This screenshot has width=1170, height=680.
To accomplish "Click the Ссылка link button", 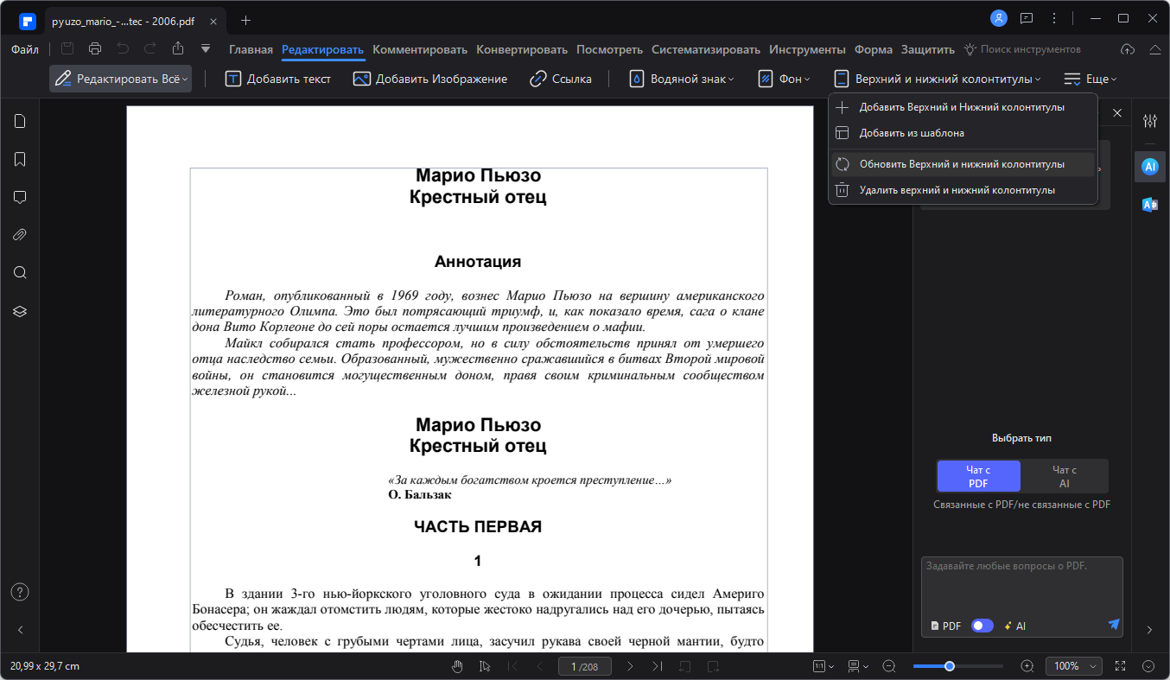I will [x=561, y=79].
